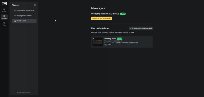Open the Wooting 80HE three-dot menu
Image resolution: width=204 pixels, height=97 pixels.
point(150,39)
